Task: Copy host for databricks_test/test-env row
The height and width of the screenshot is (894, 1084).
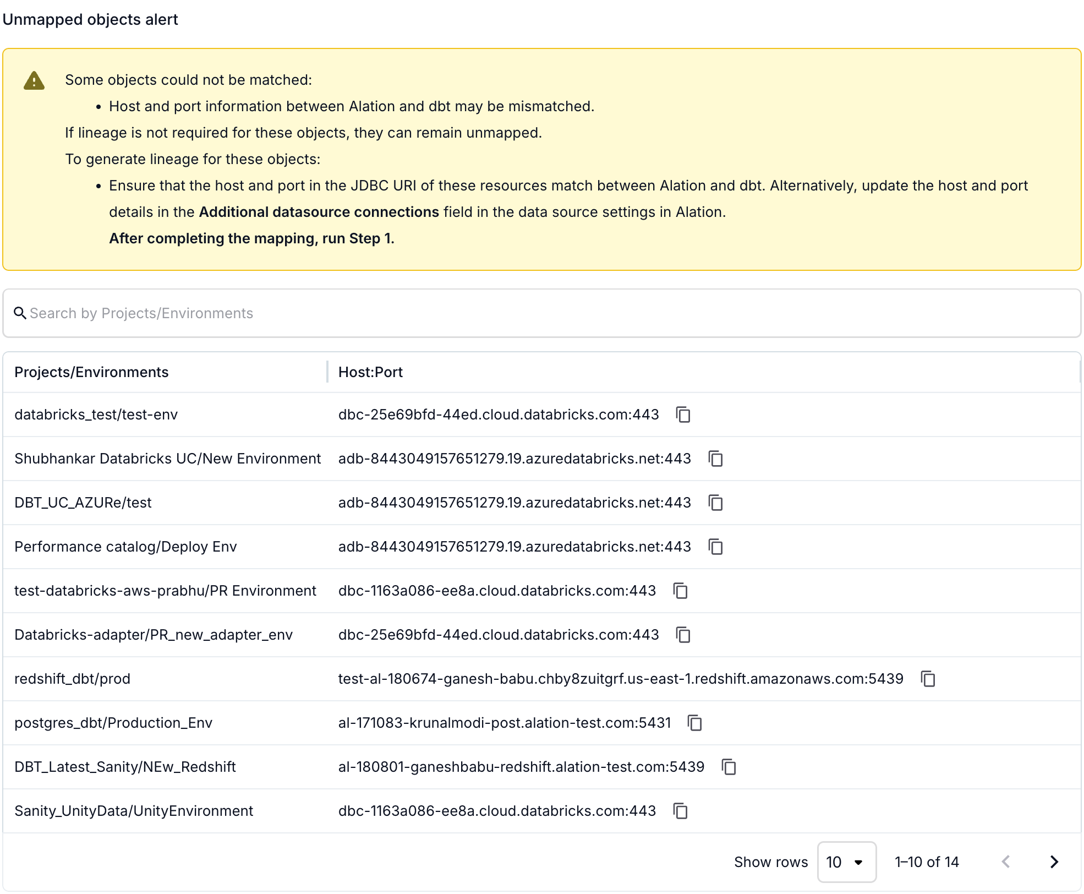Action: tap(683, 415)
